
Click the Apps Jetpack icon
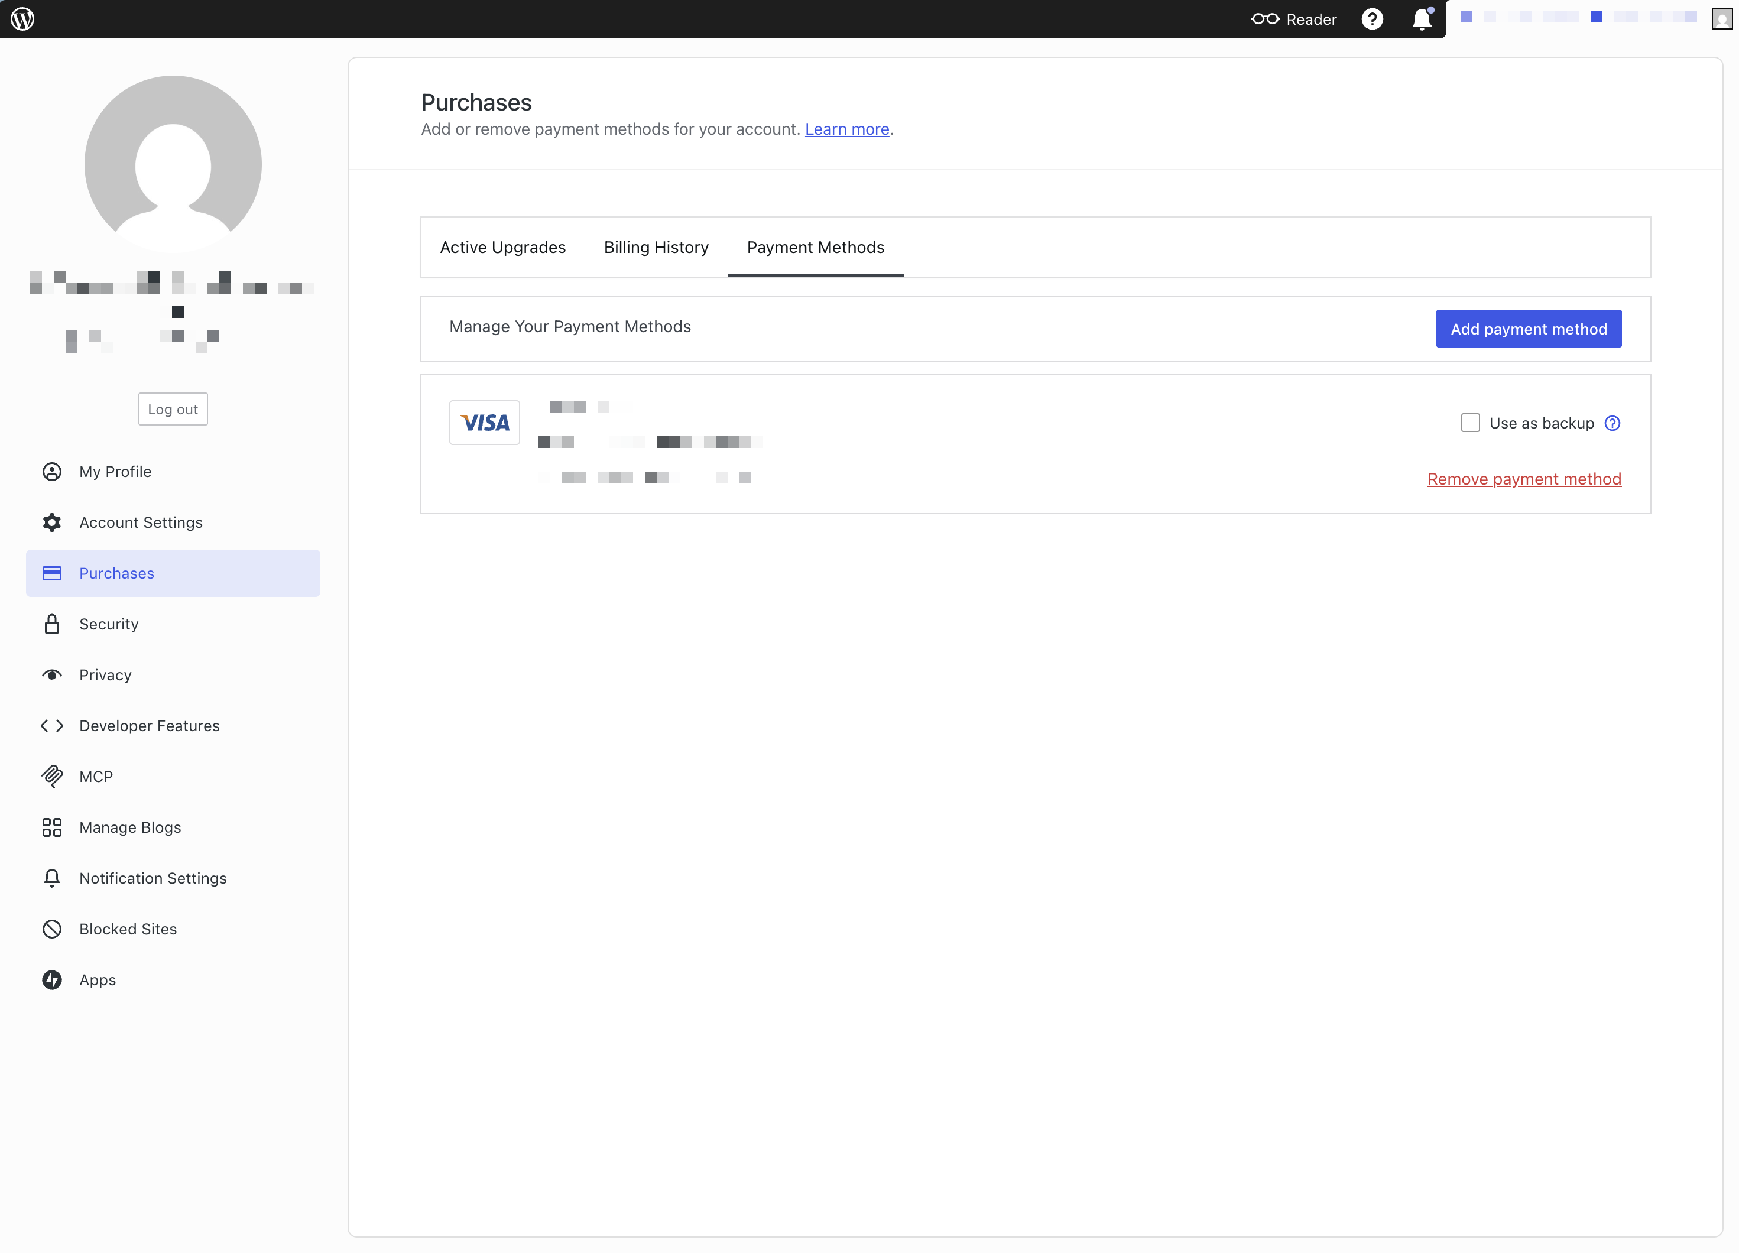click(x=51, y=979)
